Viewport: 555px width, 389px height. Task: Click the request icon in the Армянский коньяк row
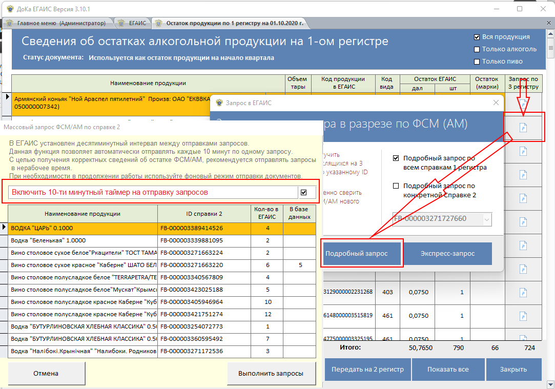tap(523, 104)
